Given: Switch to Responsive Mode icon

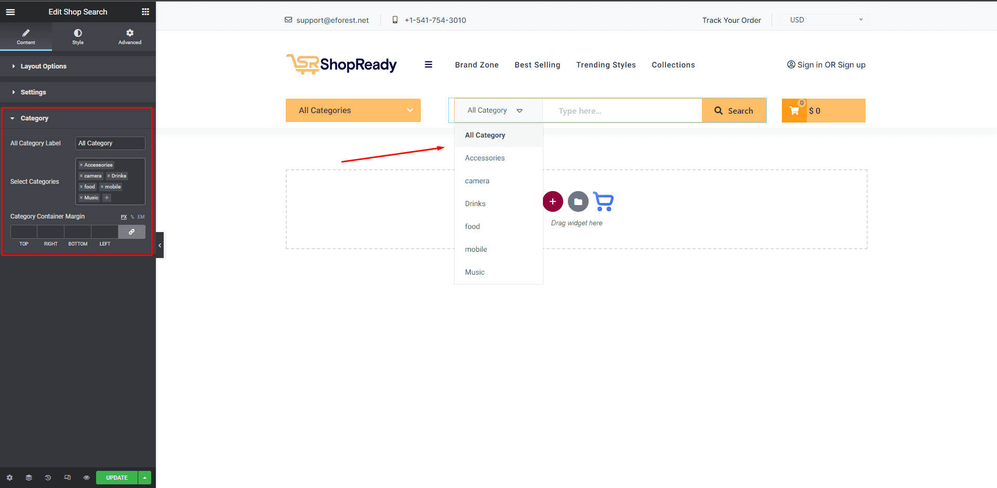Looking at the screenshot, I should [x=67, y=478].
